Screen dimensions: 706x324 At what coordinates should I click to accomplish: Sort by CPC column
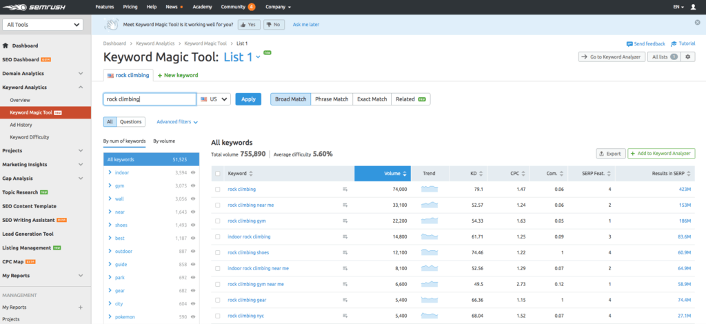pos(524,174)
